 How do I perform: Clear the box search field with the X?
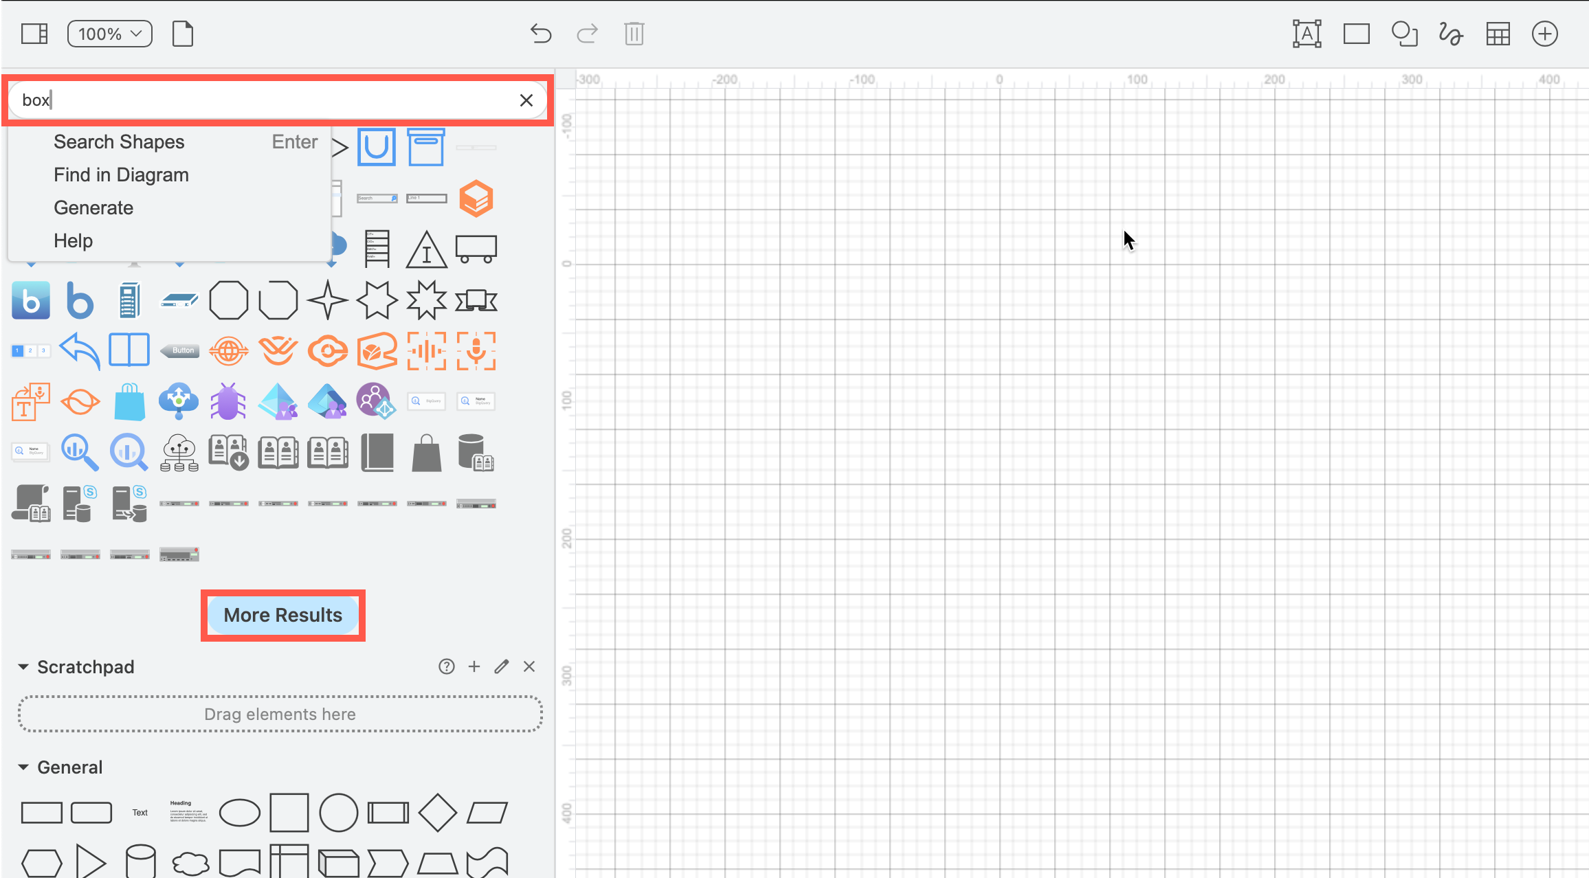[526, 100]
